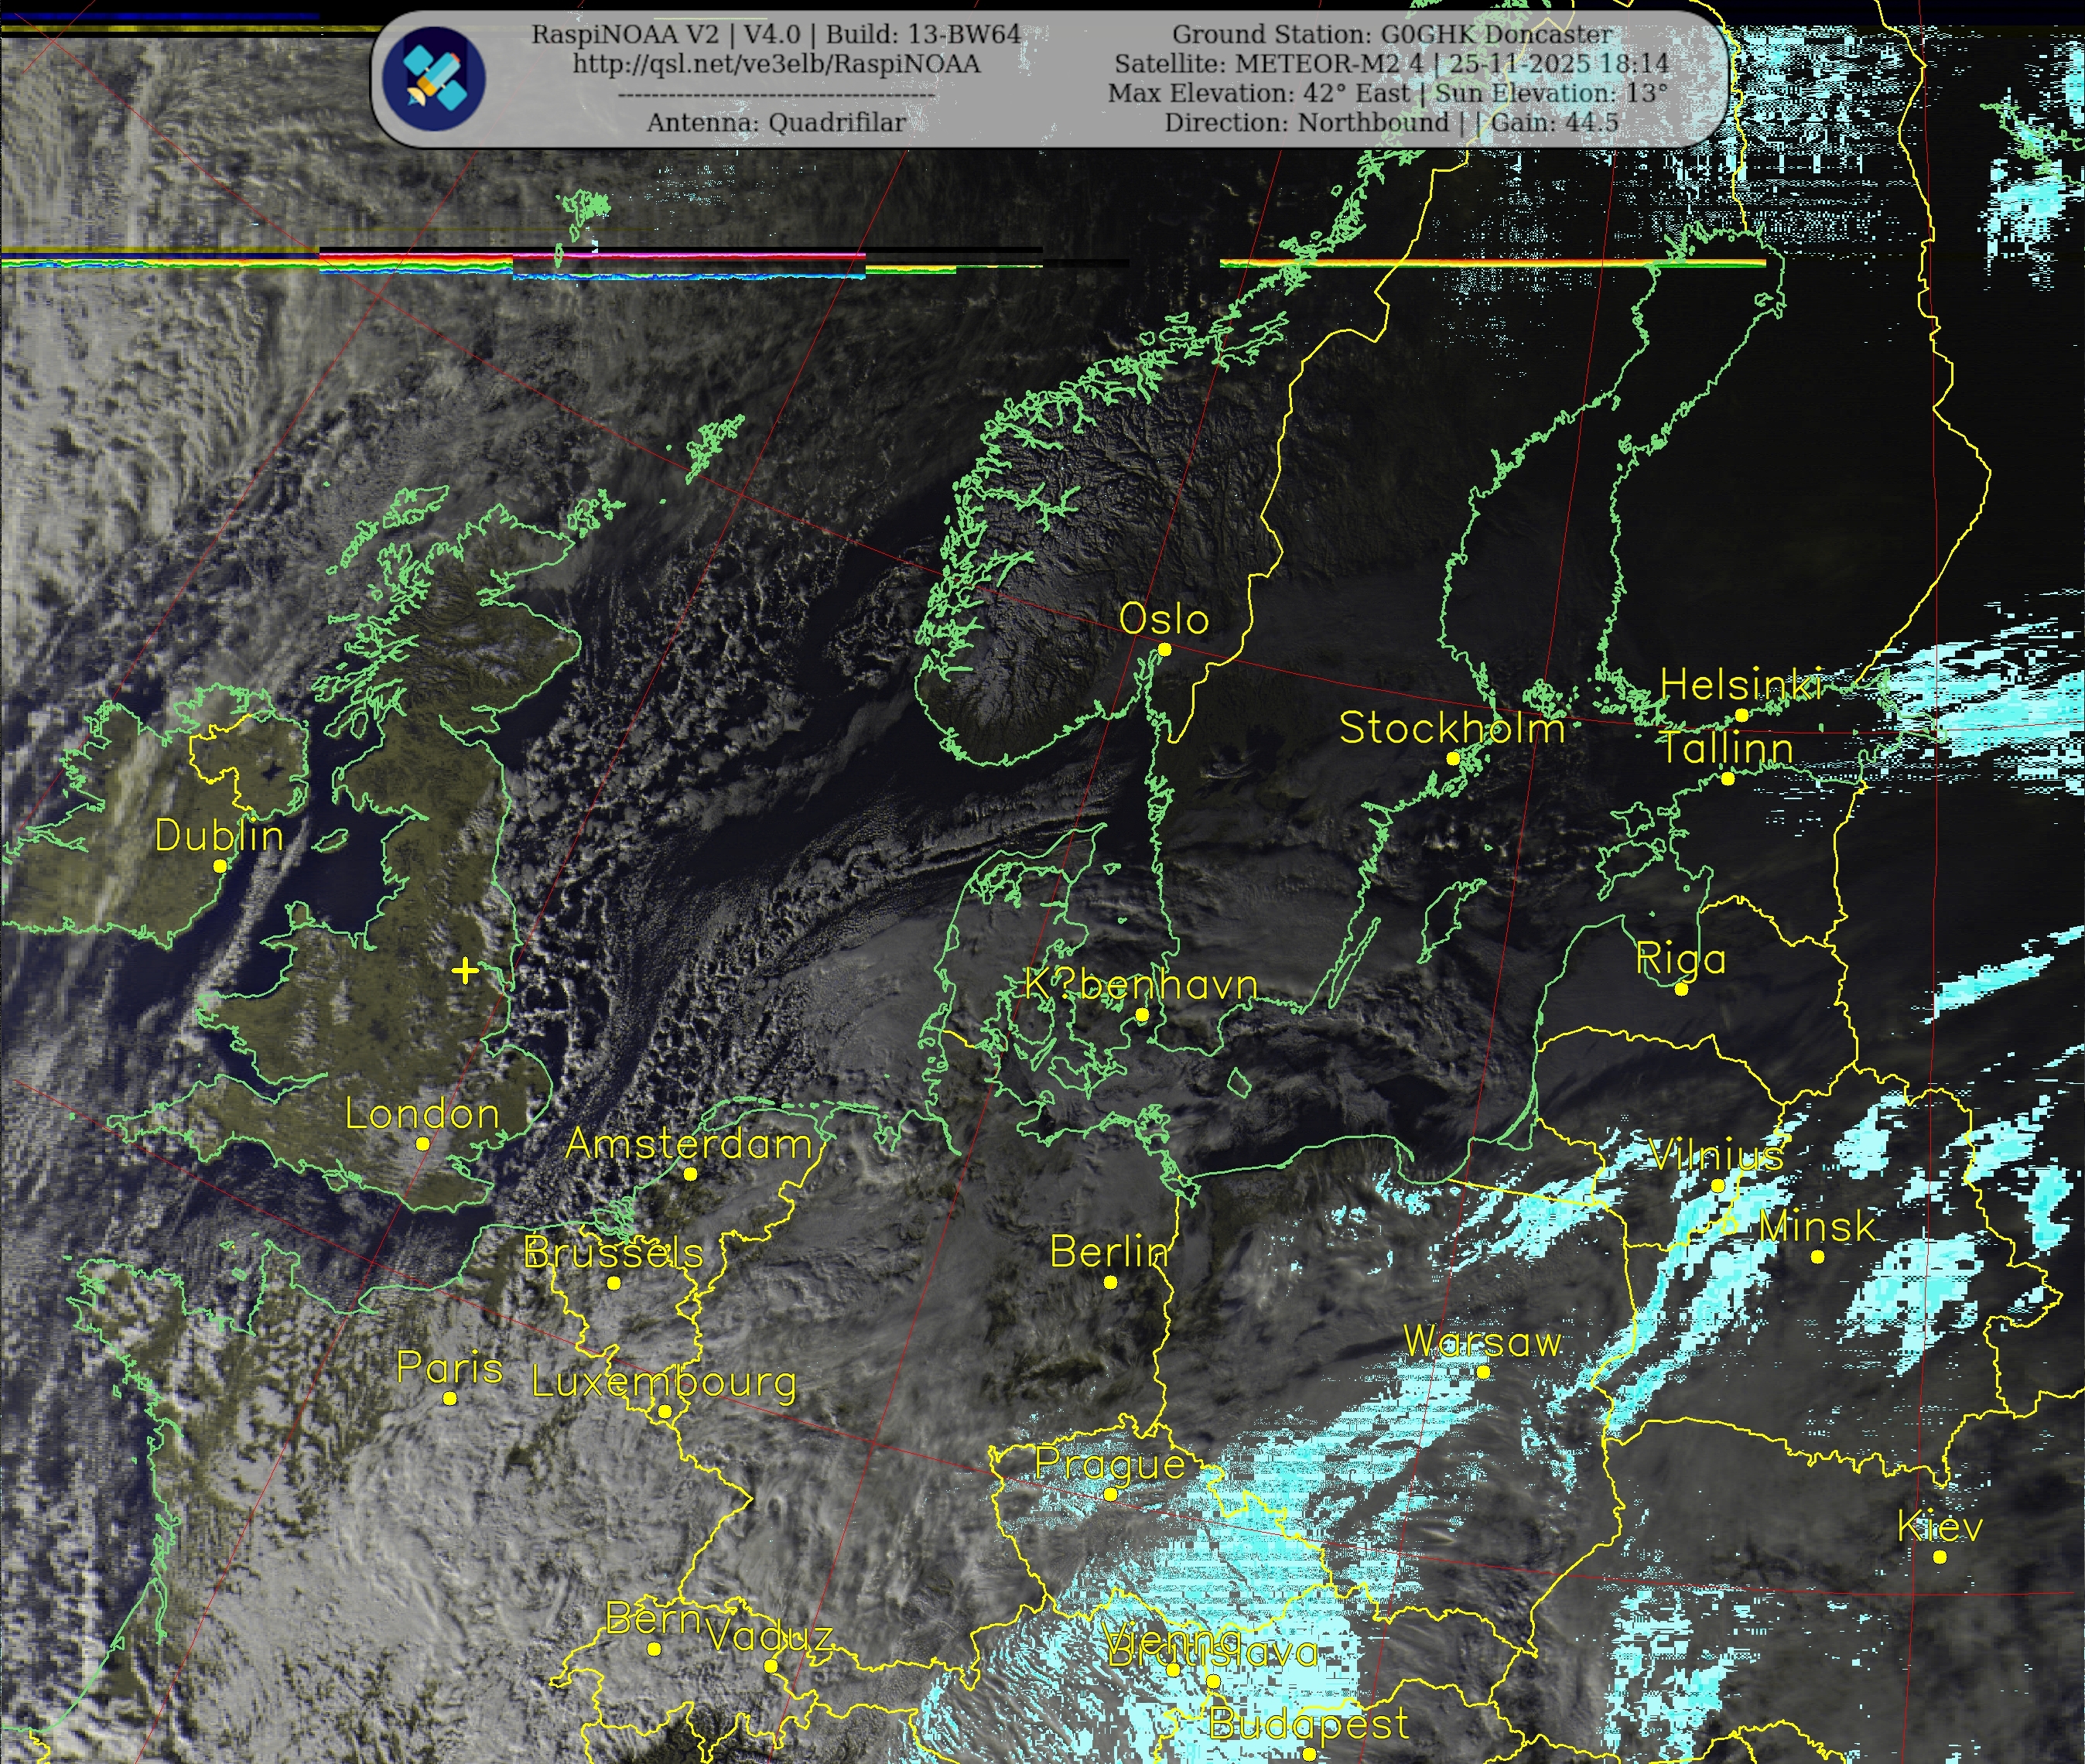
Task: Click the Prague city label
Action: tap(1109, 1464)
